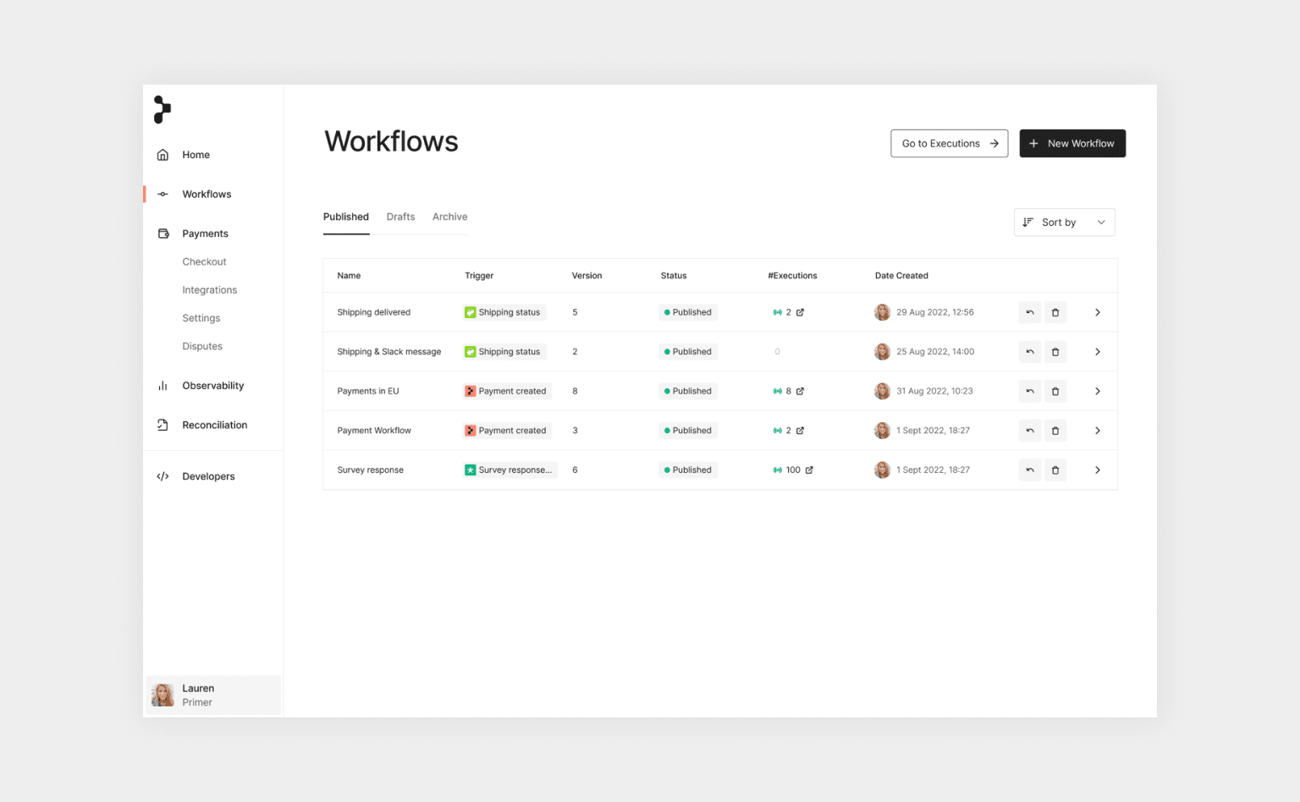Revert the Shipping delivered workflow using undo icon
The width and height of the screenshot is (1300, 802).
[x=1030, y=312]
